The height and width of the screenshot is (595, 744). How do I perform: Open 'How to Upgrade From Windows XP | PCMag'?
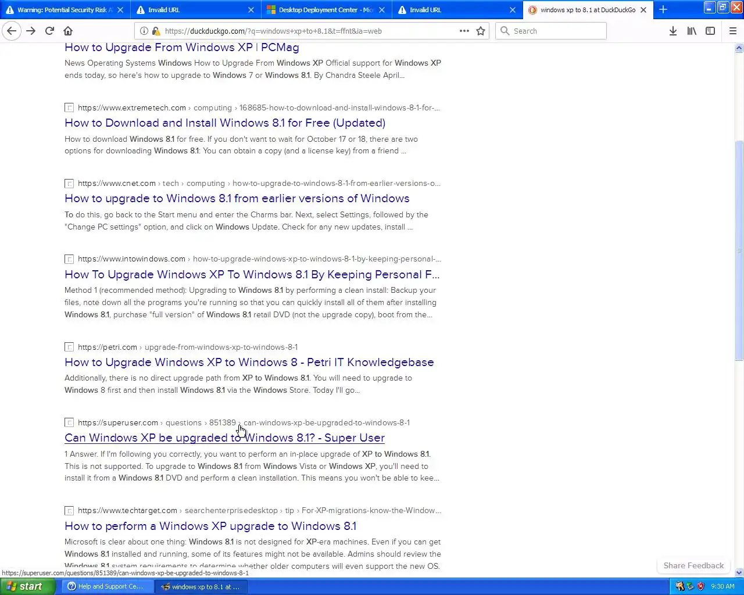(x=182, y=48)
